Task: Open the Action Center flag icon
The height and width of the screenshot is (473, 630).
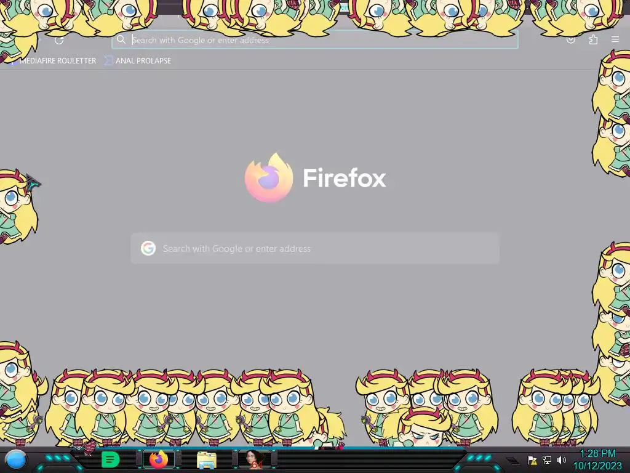Action: [x=532, y=460]
